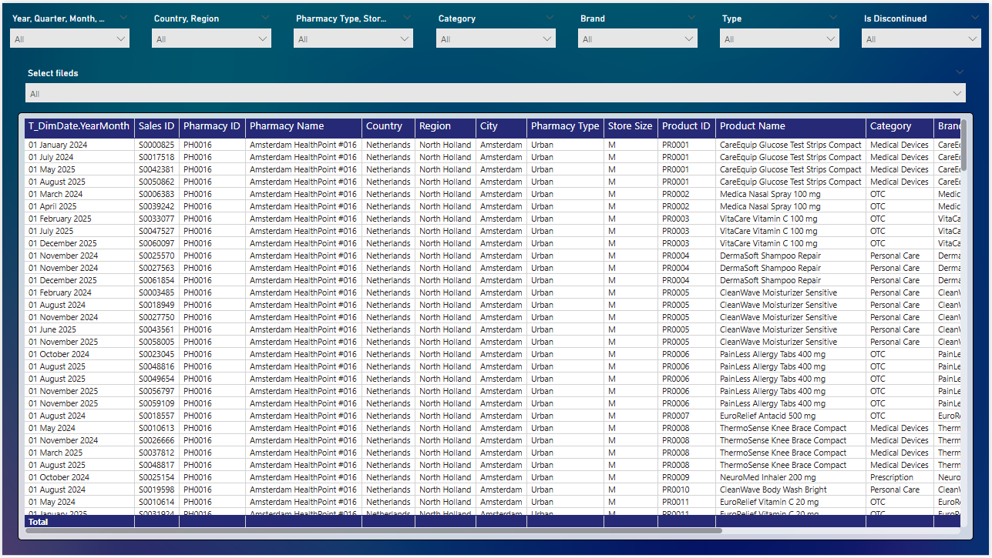
Task: Select the S0000825 sales ID cell
Action: click(156, 145)
